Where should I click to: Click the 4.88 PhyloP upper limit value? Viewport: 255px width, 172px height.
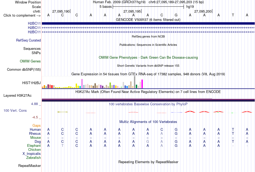34,104
